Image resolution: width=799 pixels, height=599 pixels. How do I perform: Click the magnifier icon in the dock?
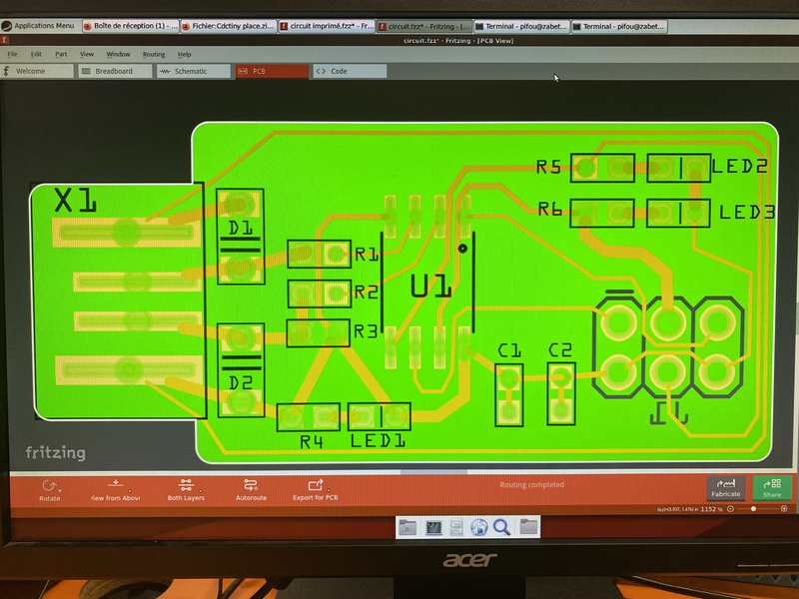[501, 527]
